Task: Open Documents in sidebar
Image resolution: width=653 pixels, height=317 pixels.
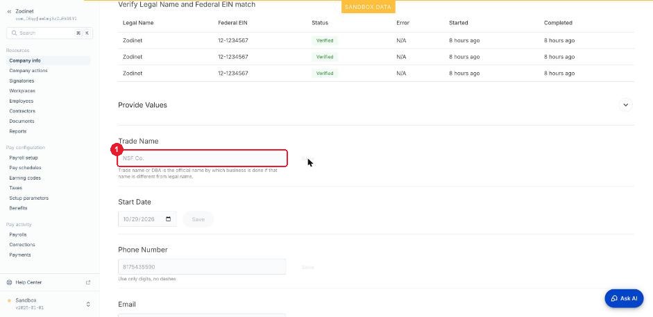Action: pos(22,121)
